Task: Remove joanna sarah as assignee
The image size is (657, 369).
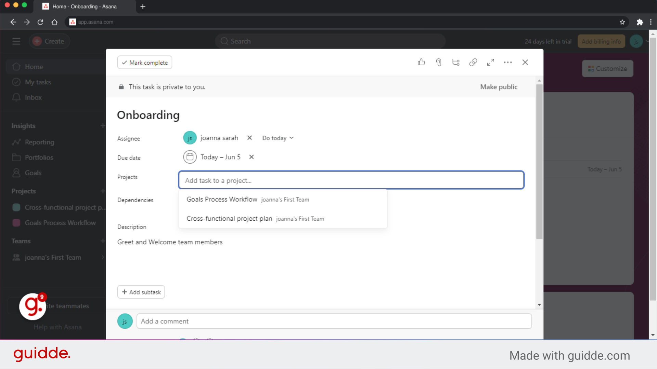Action: click(249, 138)
